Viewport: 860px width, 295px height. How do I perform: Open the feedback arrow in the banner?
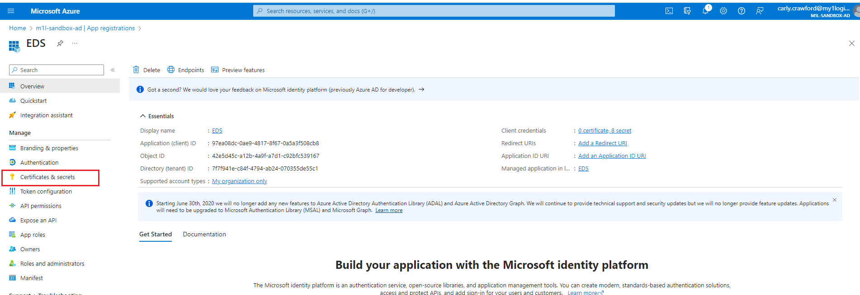421,89
